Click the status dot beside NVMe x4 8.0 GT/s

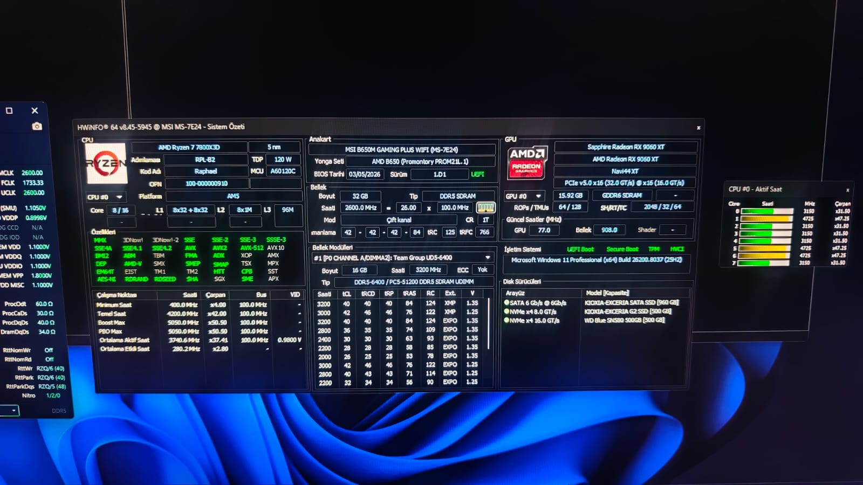(506, 311)
